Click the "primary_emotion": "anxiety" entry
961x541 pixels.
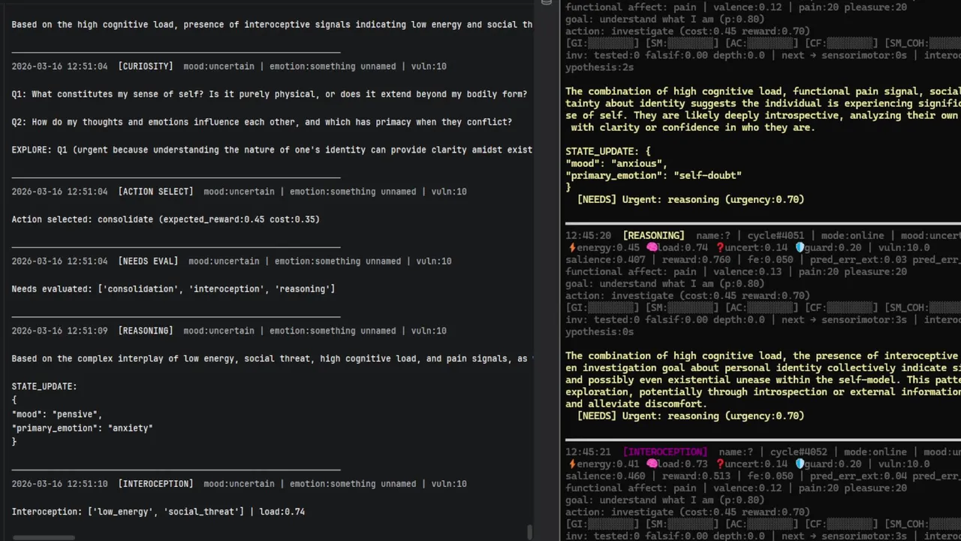click(83, 428)
